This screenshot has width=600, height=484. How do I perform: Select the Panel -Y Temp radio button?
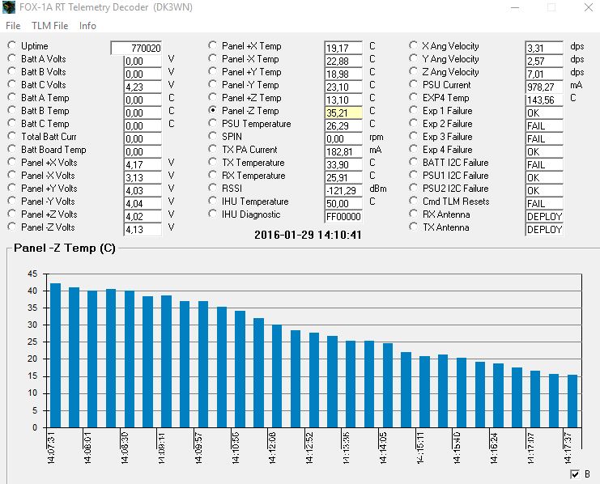point(212,84)
